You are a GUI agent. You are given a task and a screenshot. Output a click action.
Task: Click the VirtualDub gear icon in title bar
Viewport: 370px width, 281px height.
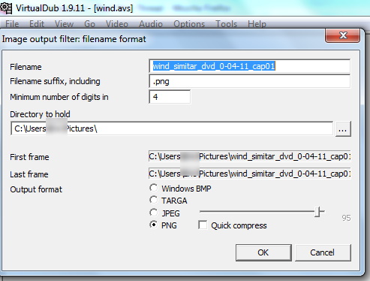click(x=6, y=8)
